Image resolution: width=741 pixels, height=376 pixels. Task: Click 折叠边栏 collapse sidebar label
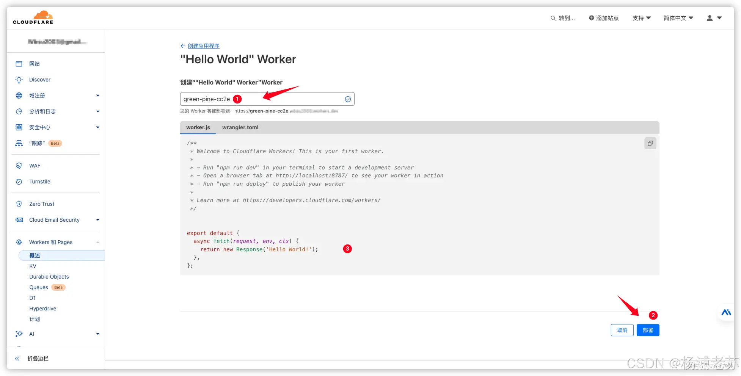point(38,359)
